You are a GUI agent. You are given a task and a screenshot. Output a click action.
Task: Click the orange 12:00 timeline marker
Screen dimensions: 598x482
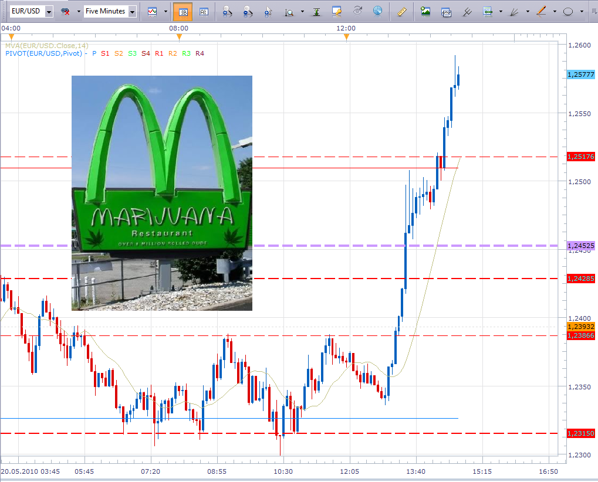(346, 36)
